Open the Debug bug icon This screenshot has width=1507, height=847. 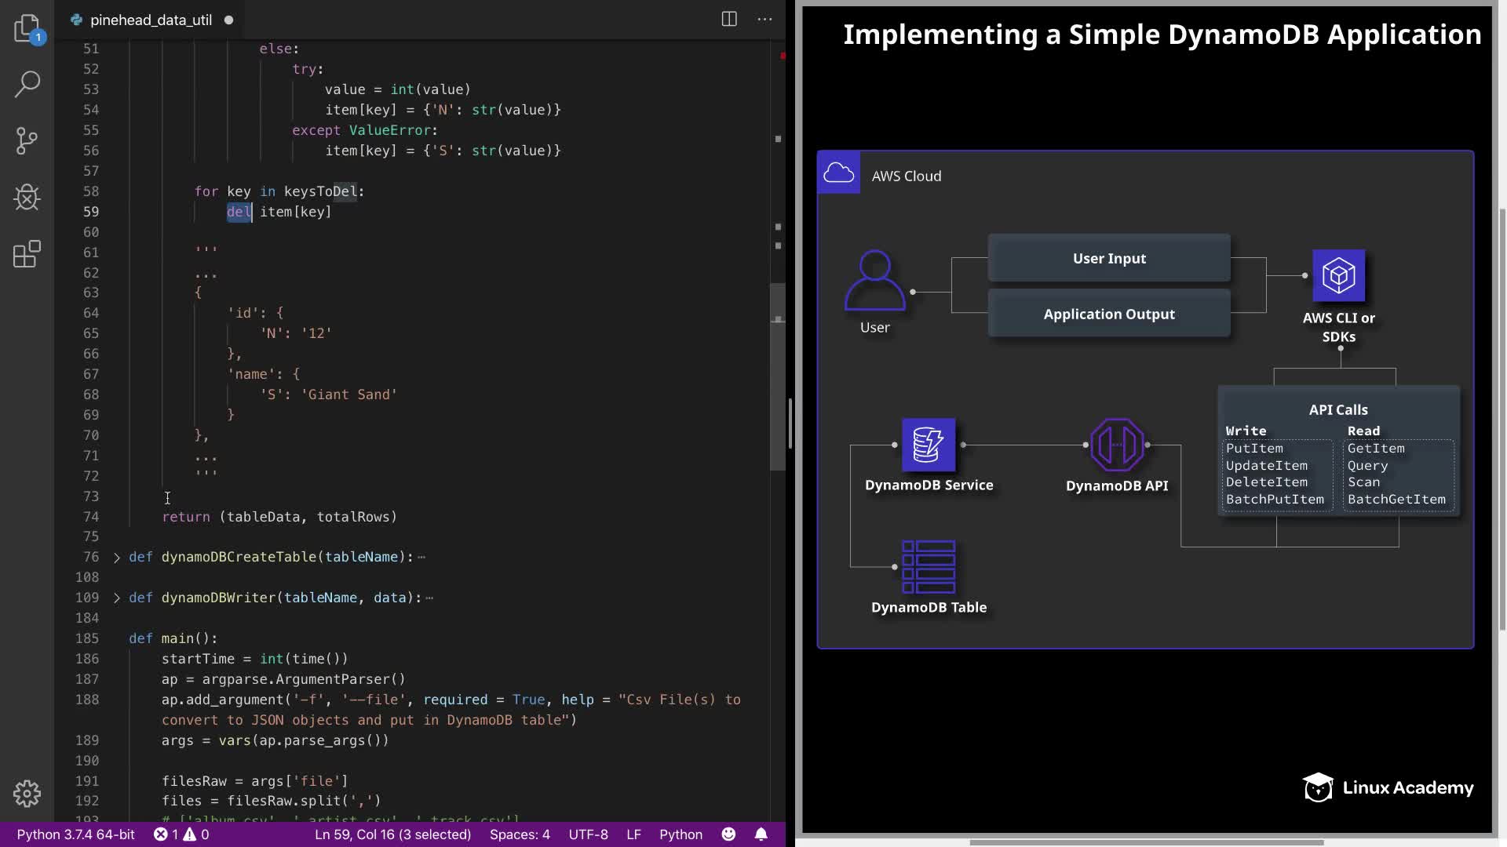(x=27, y=198)
